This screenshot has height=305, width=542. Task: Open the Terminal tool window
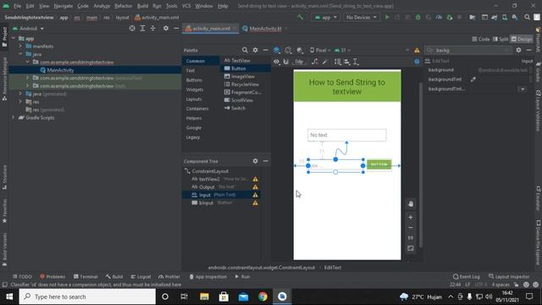pyautogui.click(x=86, y=277)
